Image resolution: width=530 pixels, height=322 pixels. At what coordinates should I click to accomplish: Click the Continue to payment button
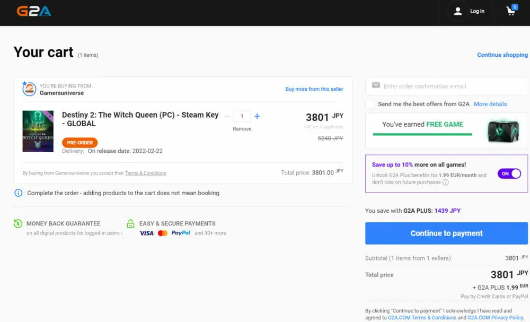click(x=446, y=233)
